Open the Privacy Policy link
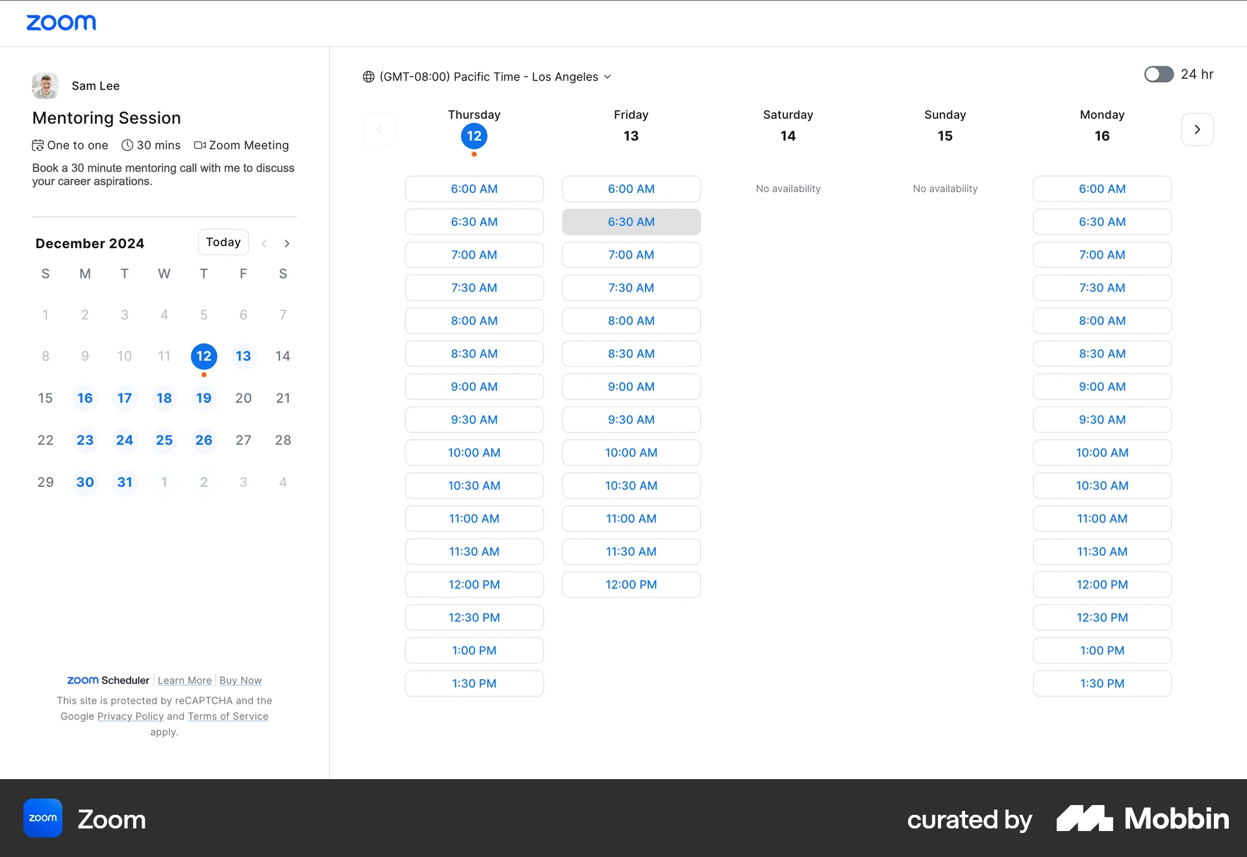 click(130, 716)
